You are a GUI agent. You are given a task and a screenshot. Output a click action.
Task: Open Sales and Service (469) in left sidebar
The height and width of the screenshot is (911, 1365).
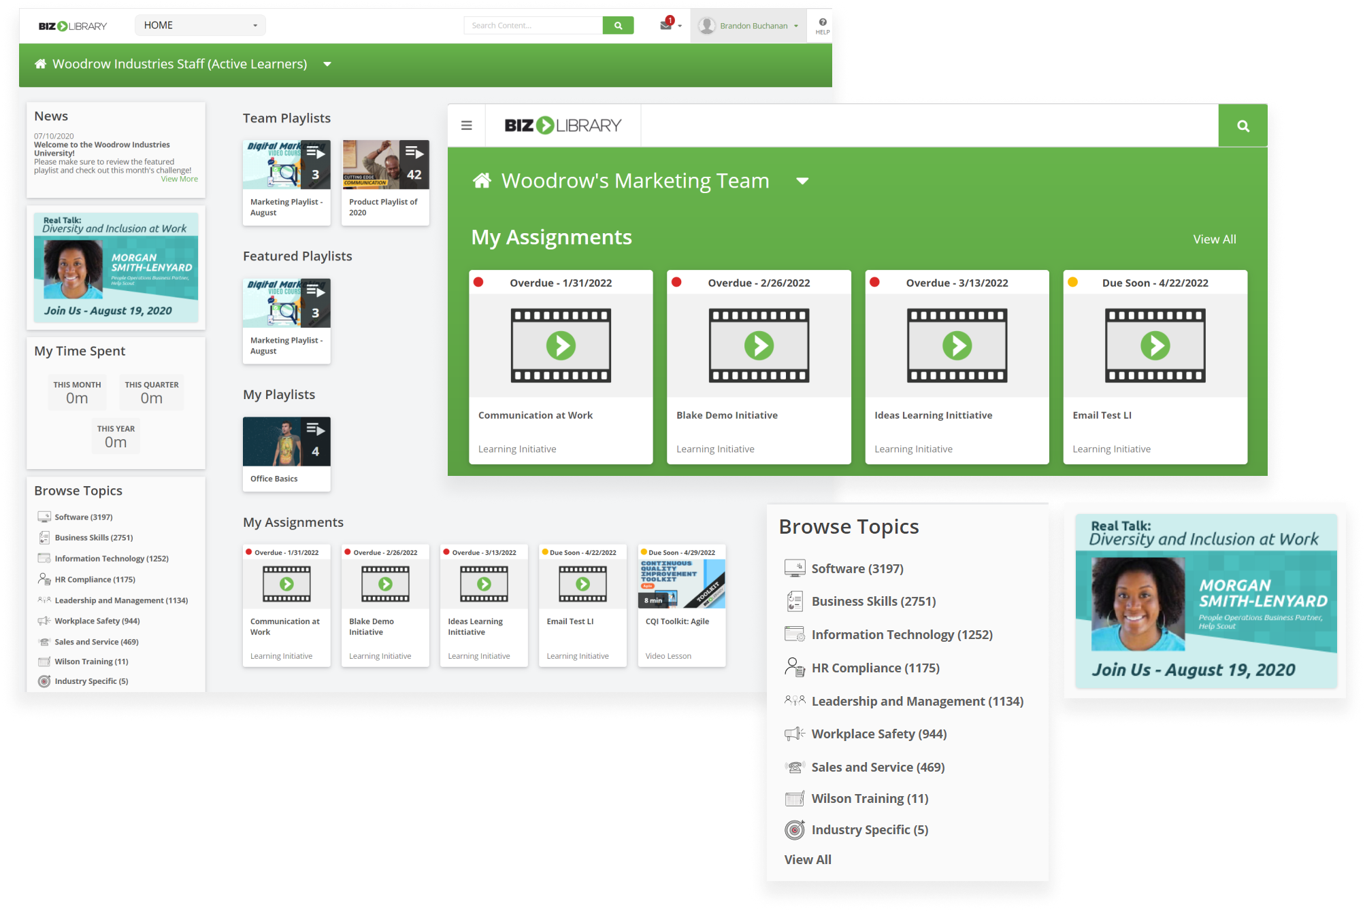click(x=97, y=642)
